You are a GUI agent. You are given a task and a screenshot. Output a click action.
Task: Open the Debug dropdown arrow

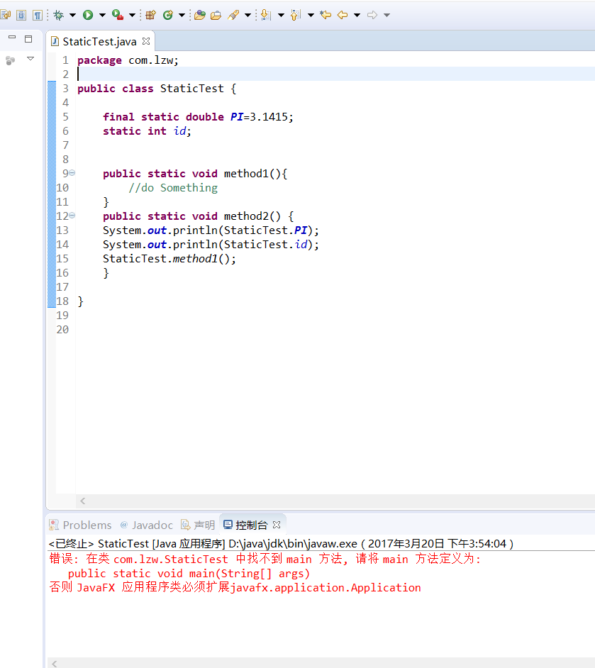pyautogui.click(x=73, y=15)
